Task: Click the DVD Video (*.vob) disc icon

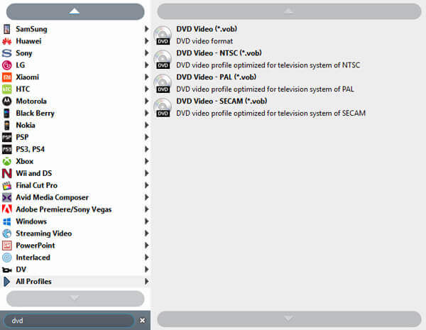Action: click(x=163, y=35)
